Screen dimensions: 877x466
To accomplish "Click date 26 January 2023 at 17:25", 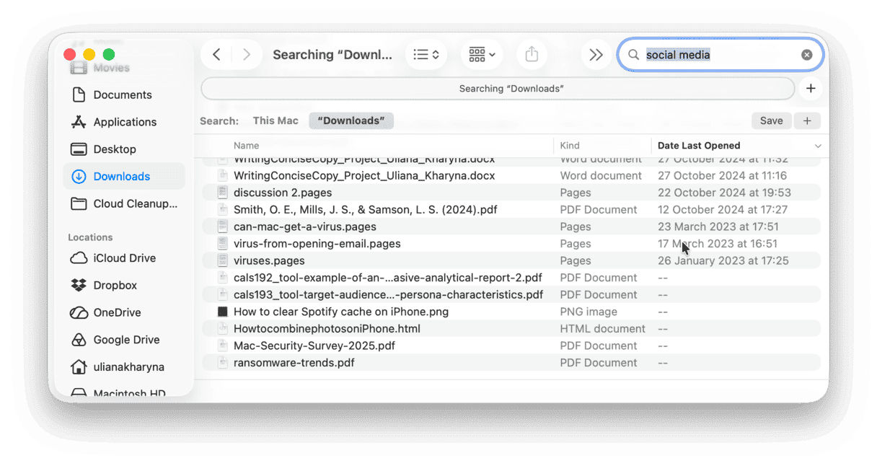I will coord(723,260).
